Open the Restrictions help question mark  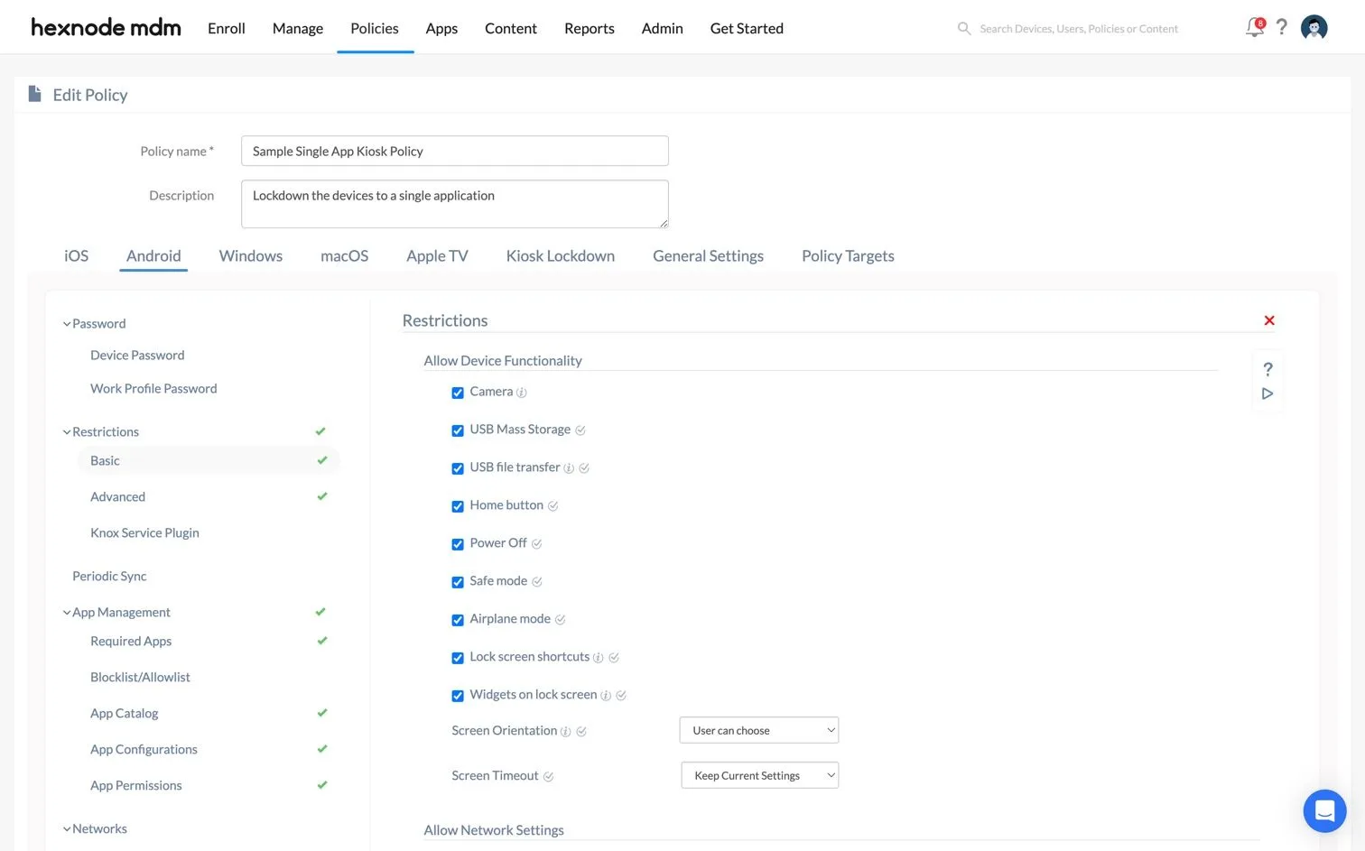tap(1268, 369)
